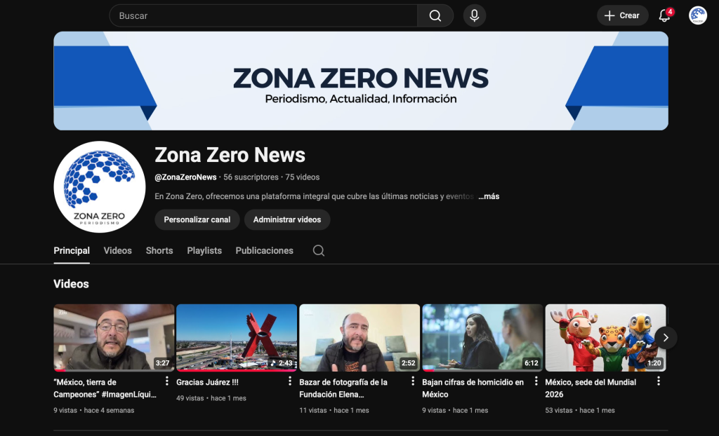Click the search magnifier button

click(x=435, y=15)
